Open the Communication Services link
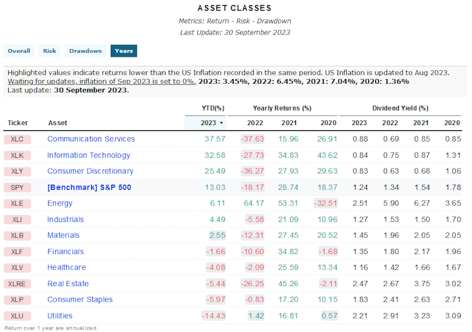 pyautogui.click(x=91, y=139)
